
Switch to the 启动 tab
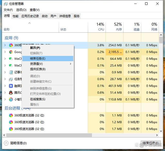coord(45,16)
